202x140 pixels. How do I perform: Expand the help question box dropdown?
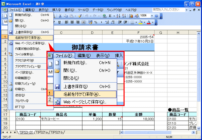point(187,10)
